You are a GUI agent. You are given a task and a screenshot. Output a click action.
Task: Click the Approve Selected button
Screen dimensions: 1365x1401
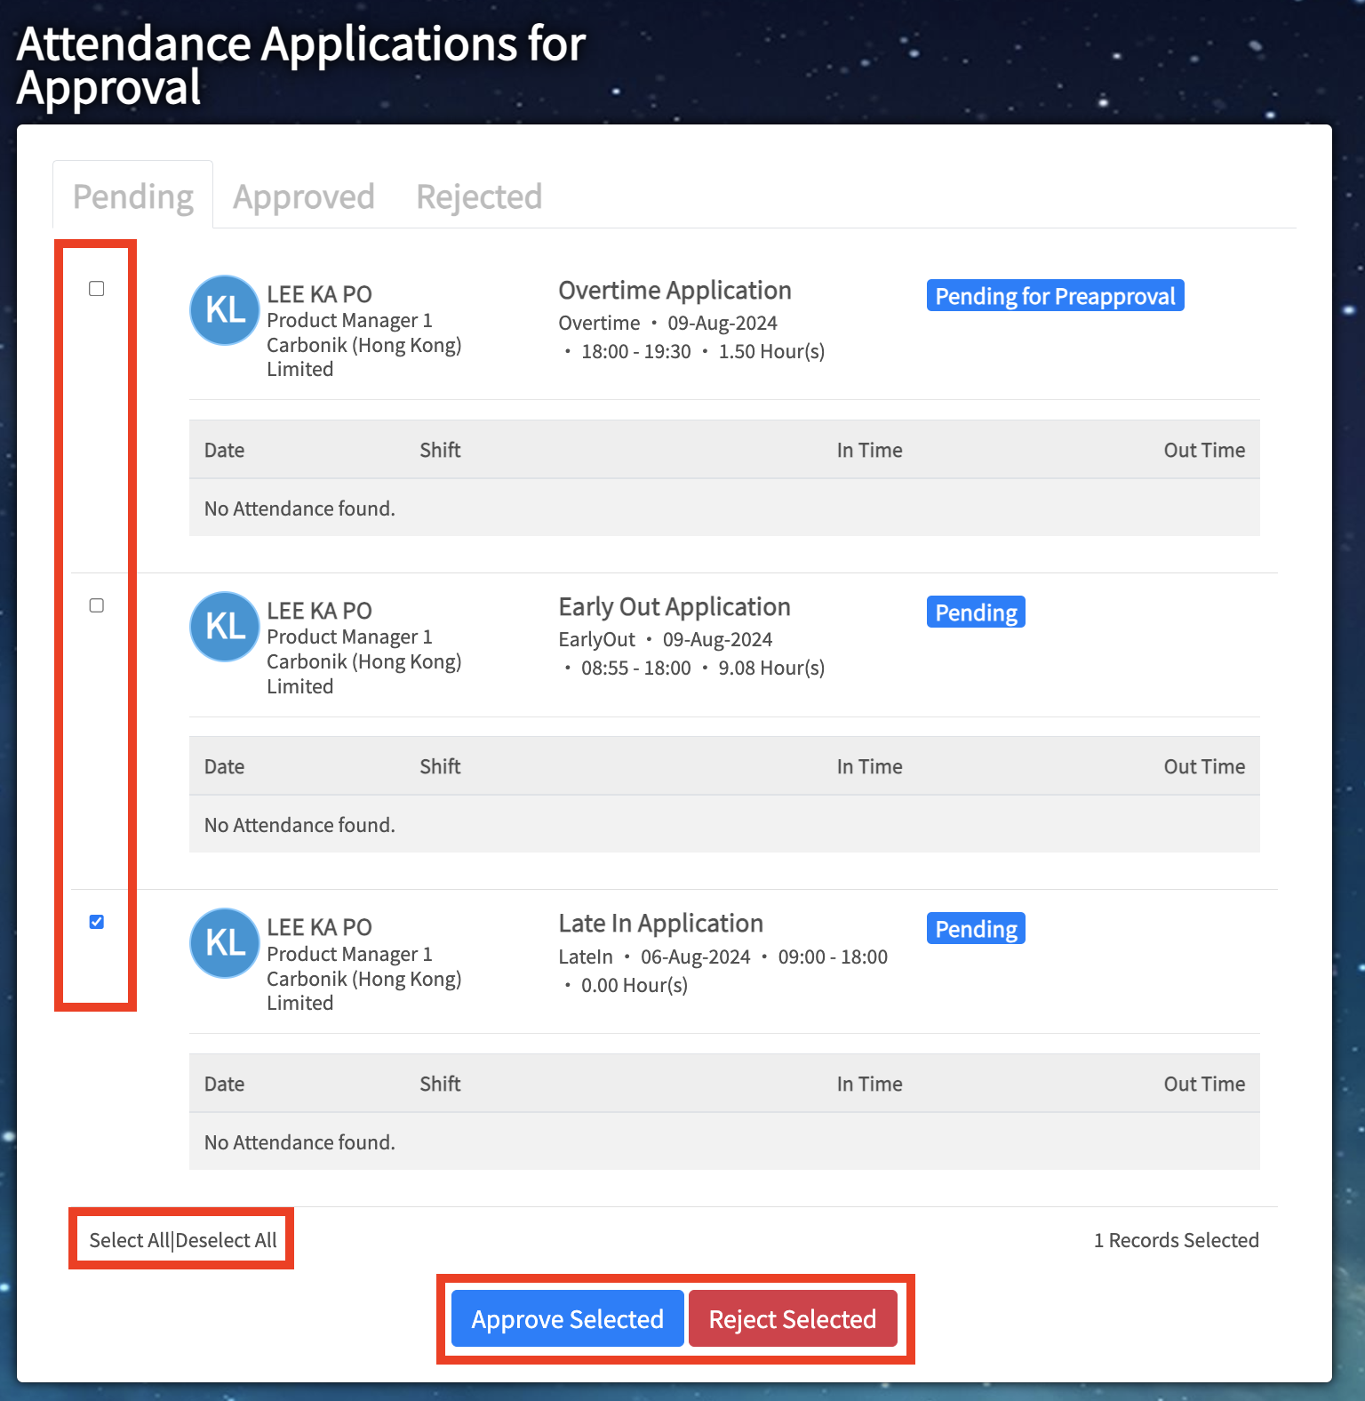pyautogui.click(x=567, y=1318)
